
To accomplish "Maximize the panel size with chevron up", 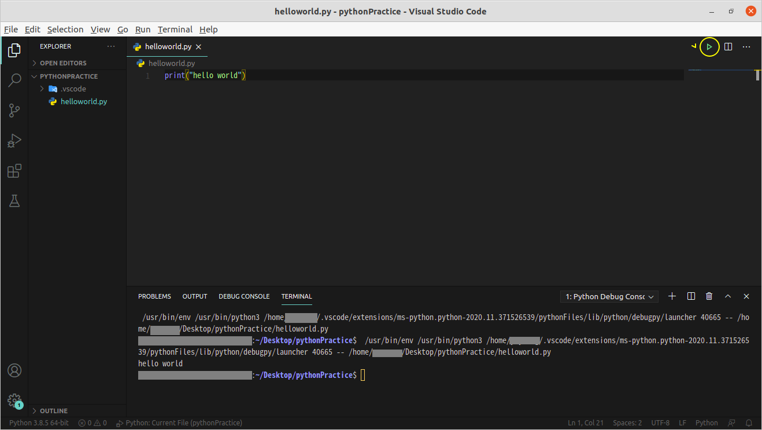I will 728,296.
